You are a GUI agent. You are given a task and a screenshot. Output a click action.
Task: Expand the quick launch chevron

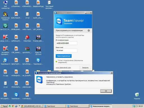click(19, 106)
